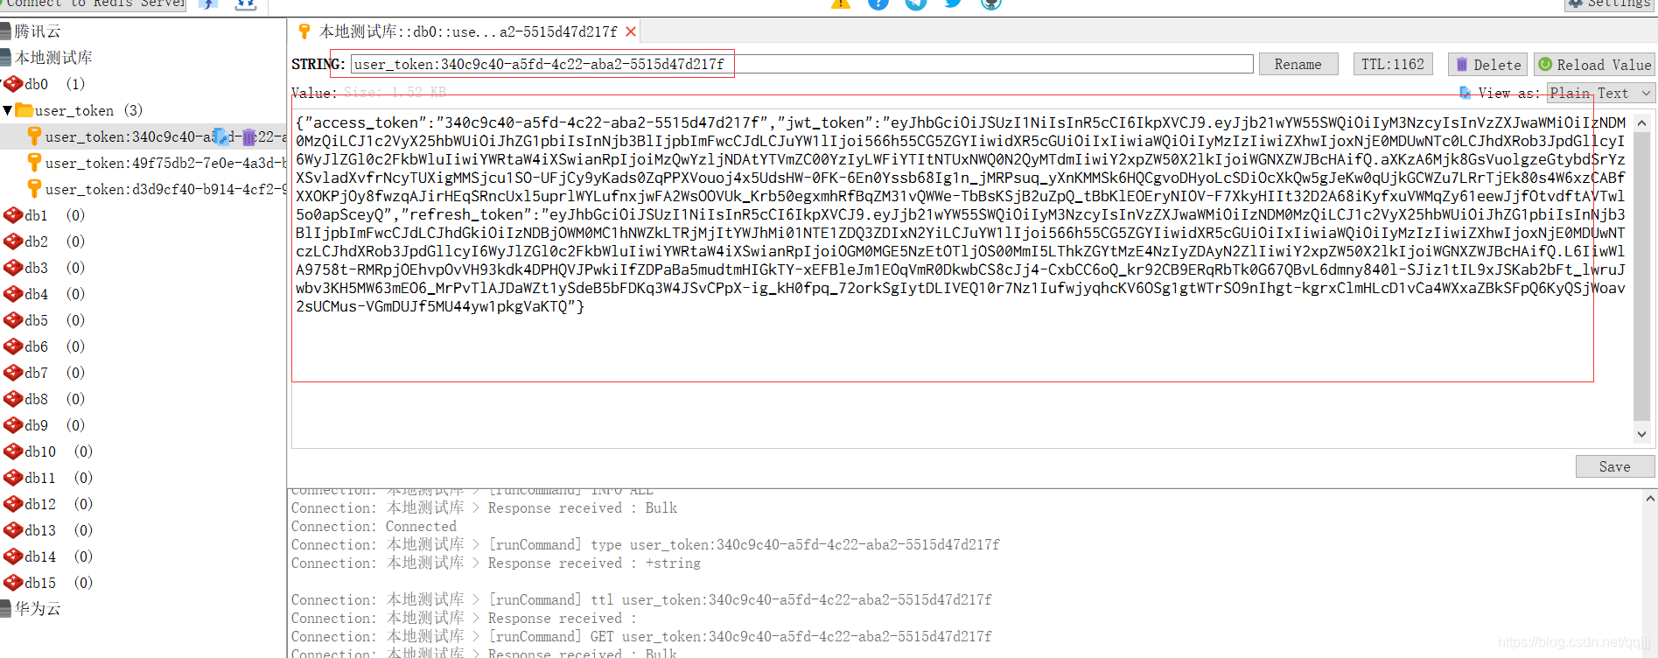Click the log line with 'GET user_token'
This screenshot has width=1658, height=658.
pos(641,636)
